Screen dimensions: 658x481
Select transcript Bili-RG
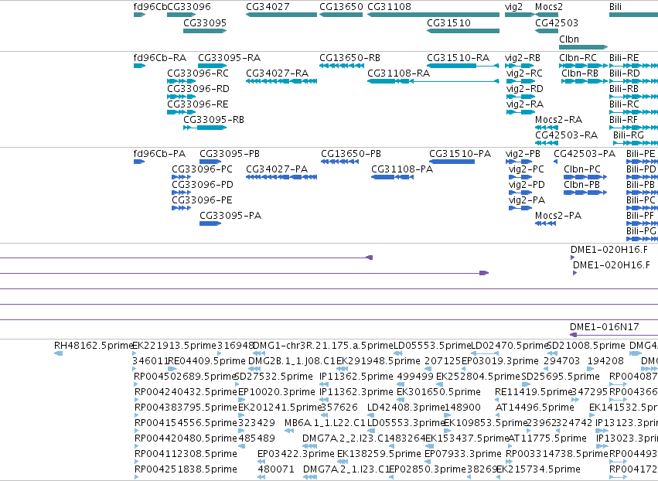point(636,143)
